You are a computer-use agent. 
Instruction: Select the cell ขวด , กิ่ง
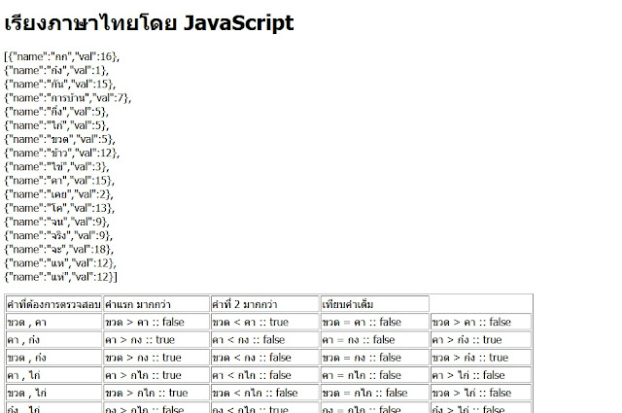click(x=54, y=357)
